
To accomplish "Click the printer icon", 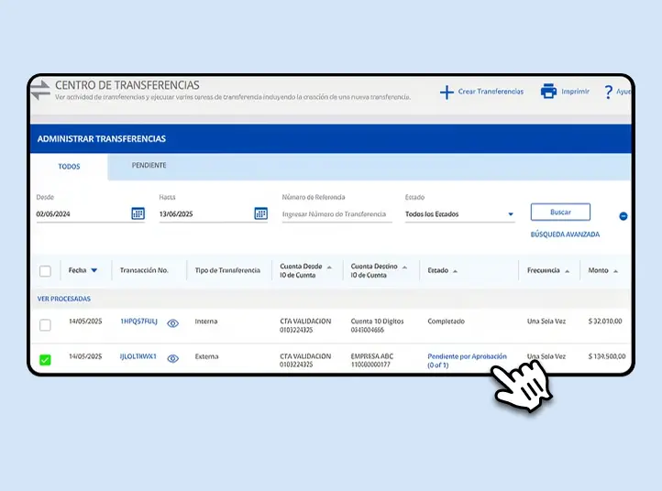I will point(548,91).
